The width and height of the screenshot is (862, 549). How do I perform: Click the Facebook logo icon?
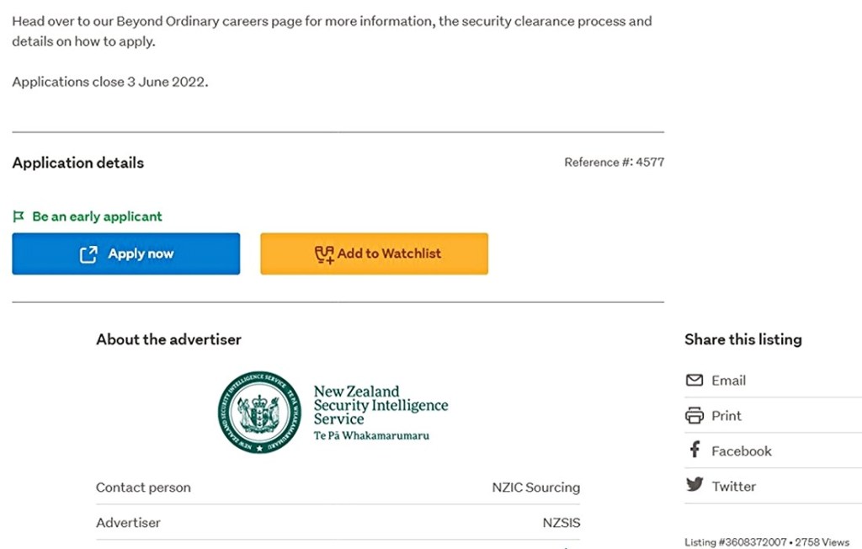(694, 450)
